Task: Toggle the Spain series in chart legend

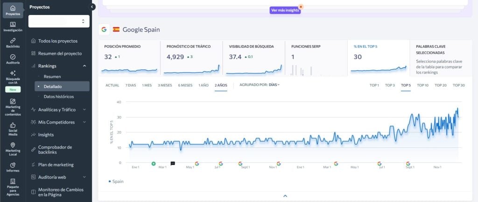Action: point(117,181)
